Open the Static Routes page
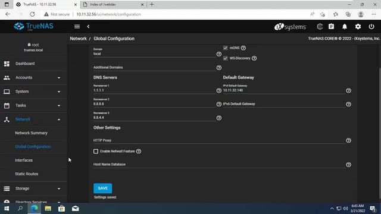Screen dimensions: 381x214 pos(26,174)
